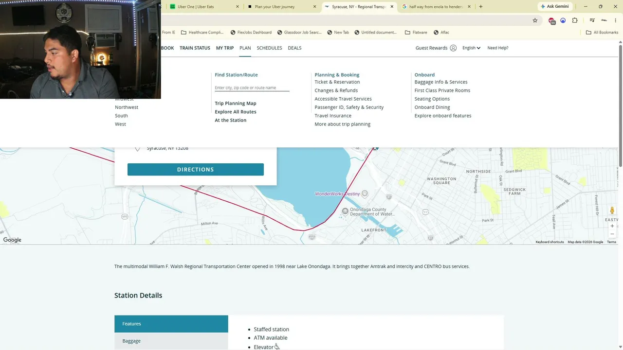Open the Baggage Info & Services link
Screen dimensions: 623x350
pyautogui.click(x=441, y=82)
